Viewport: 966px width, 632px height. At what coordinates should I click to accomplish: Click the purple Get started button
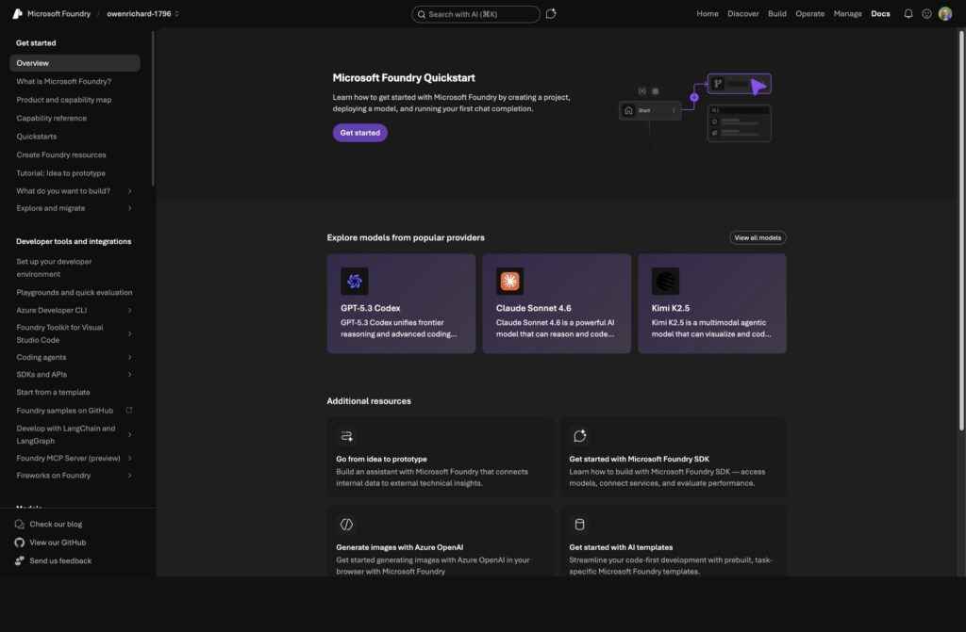click(359, 133)
